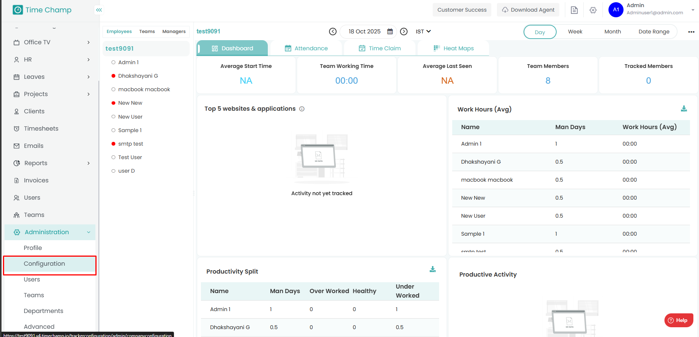Open the Help chat button
This screenshot has width=699, height=337.
click(x=679, y=320)
